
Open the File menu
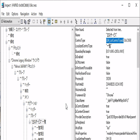pyautogui.click(x=3, y=14)
